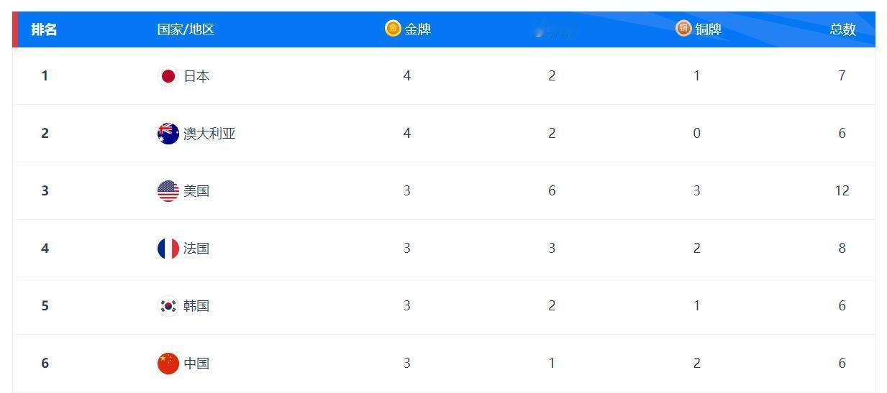The width and height of the screenshot is (887, 393).
Task: Click the 金牌 header label text
Action: [418, 29]
